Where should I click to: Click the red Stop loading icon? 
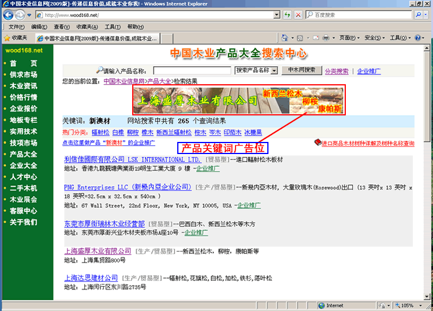[298, 15]
